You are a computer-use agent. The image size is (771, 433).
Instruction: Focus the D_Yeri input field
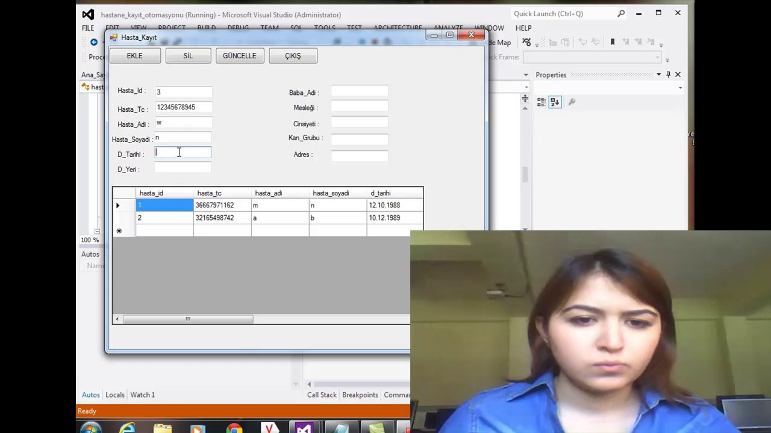183,168
